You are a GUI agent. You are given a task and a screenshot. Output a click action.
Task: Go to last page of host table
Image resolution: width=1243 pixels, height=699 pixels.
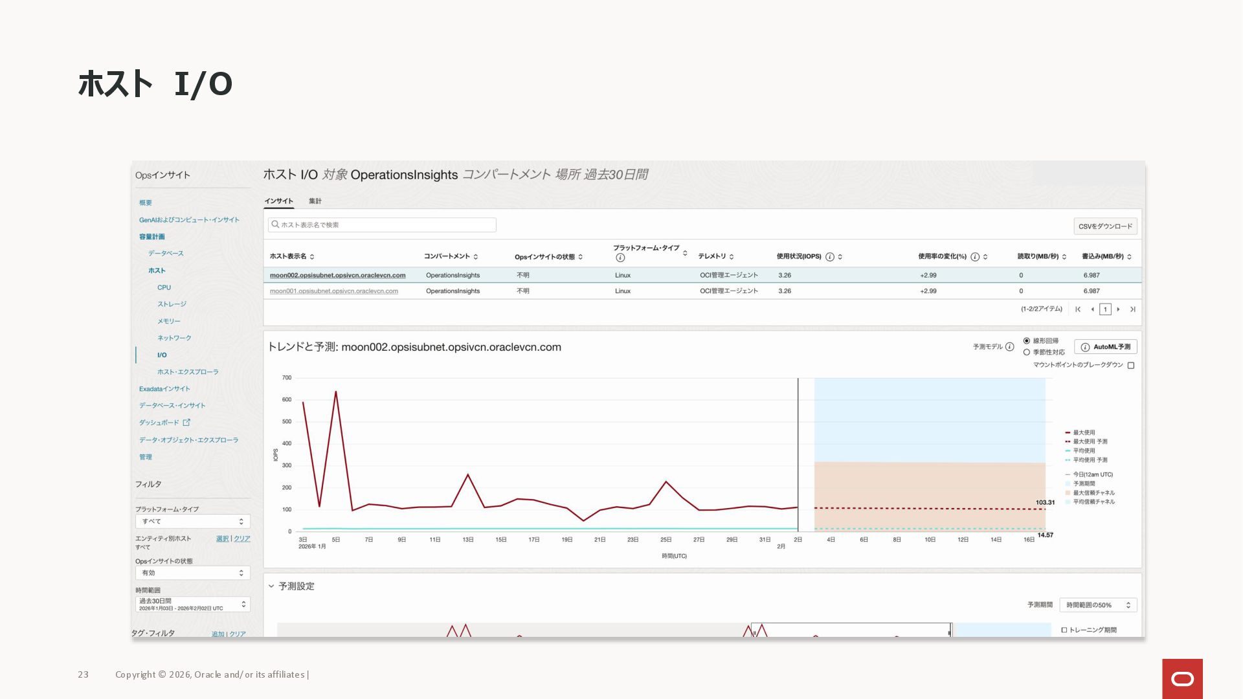[1132, 309]
